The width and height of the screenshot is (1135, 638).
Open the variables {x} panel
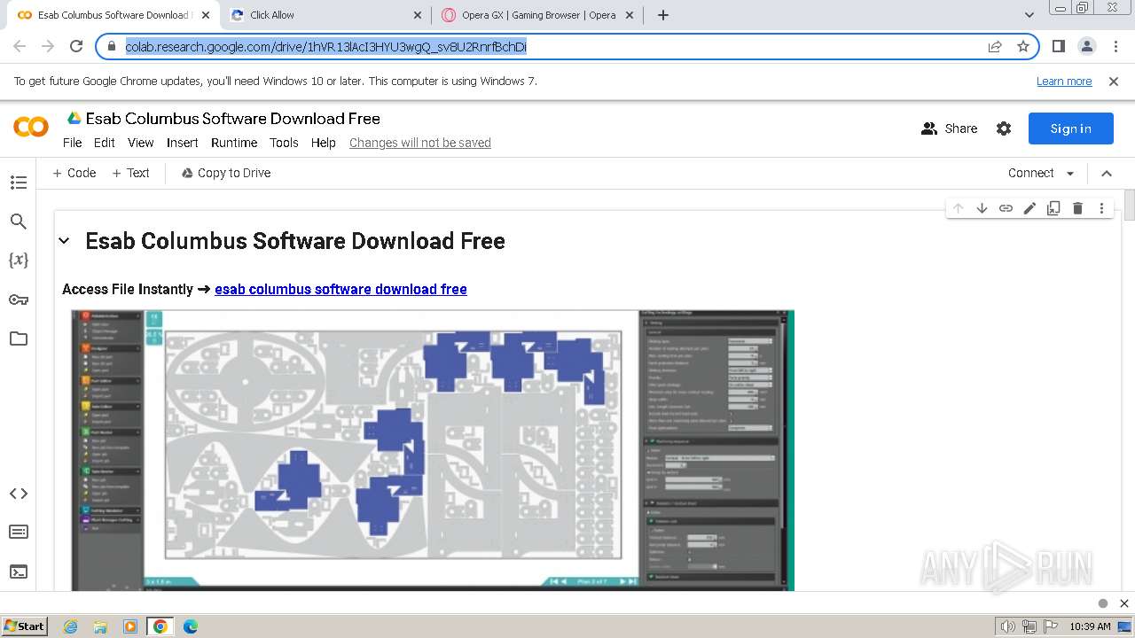(x=18, y=261)
